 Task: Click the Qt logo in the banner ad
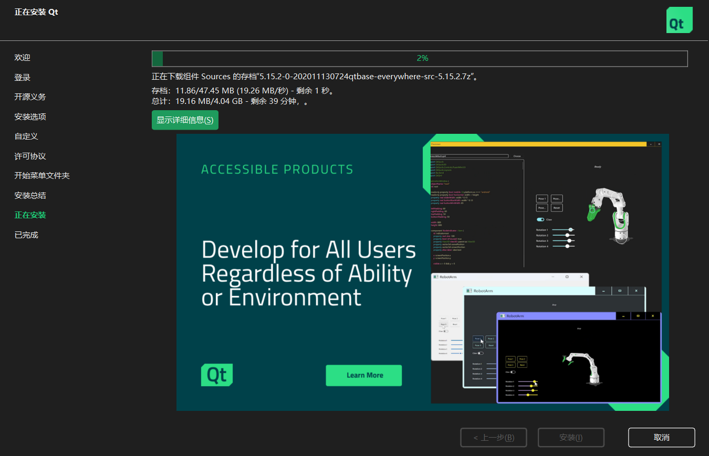click(217, 375)
